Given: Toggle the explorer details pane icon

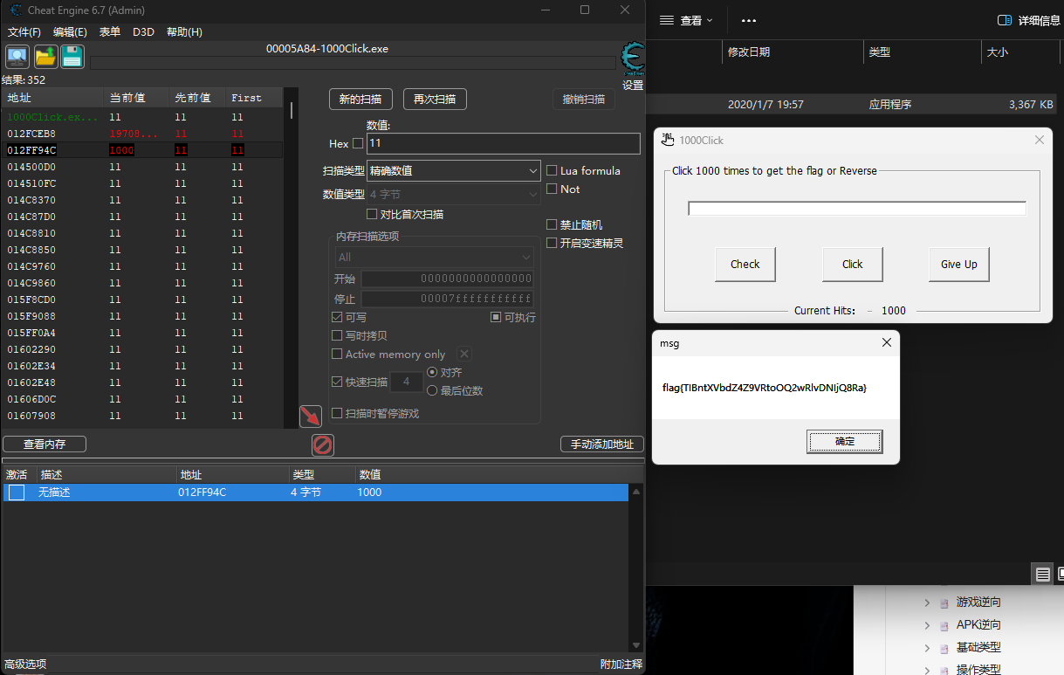Looking at the screenshot, I should (1005, 20).
